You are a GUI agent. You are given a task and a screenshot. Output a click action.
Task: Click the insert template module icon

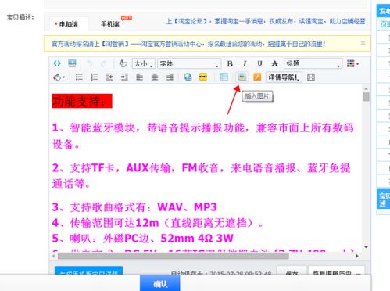(x=224, y=77)
